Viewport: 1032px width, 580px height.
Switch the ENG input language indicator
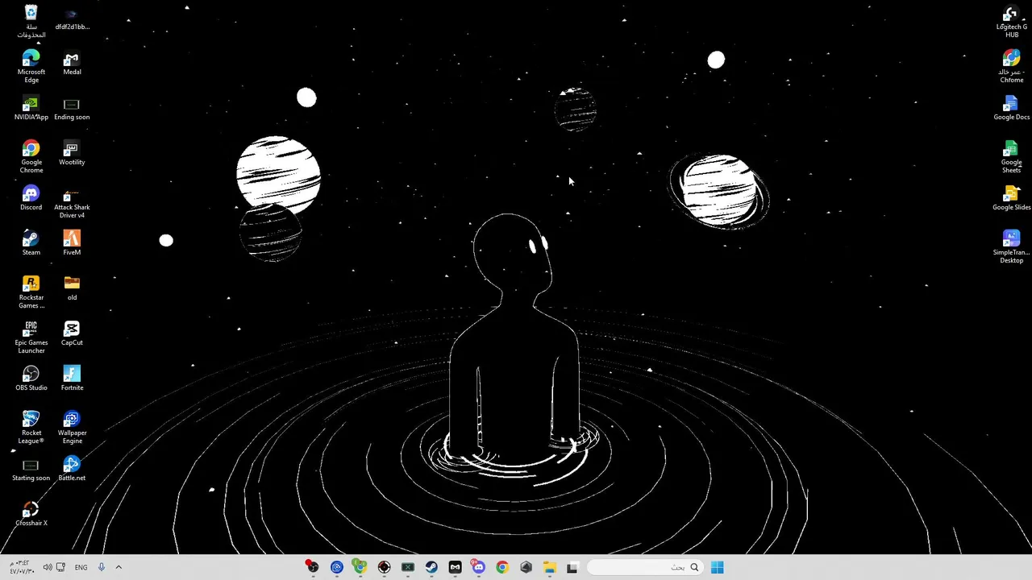click(81, 567)
